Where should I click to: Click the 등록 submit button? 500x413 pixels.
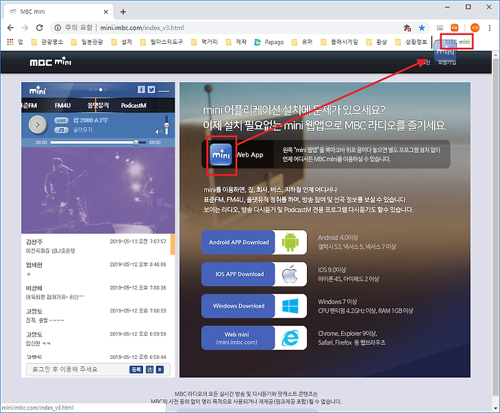(136, 370)
